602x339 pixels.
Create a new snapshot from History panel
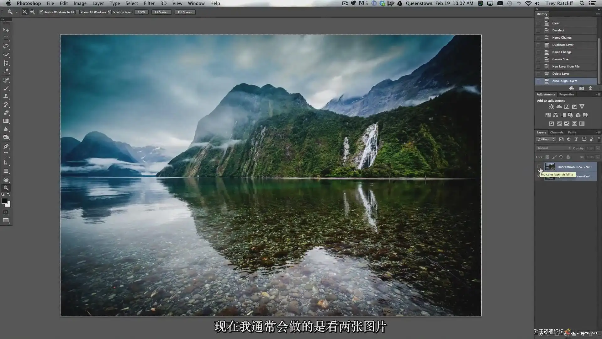582,88
